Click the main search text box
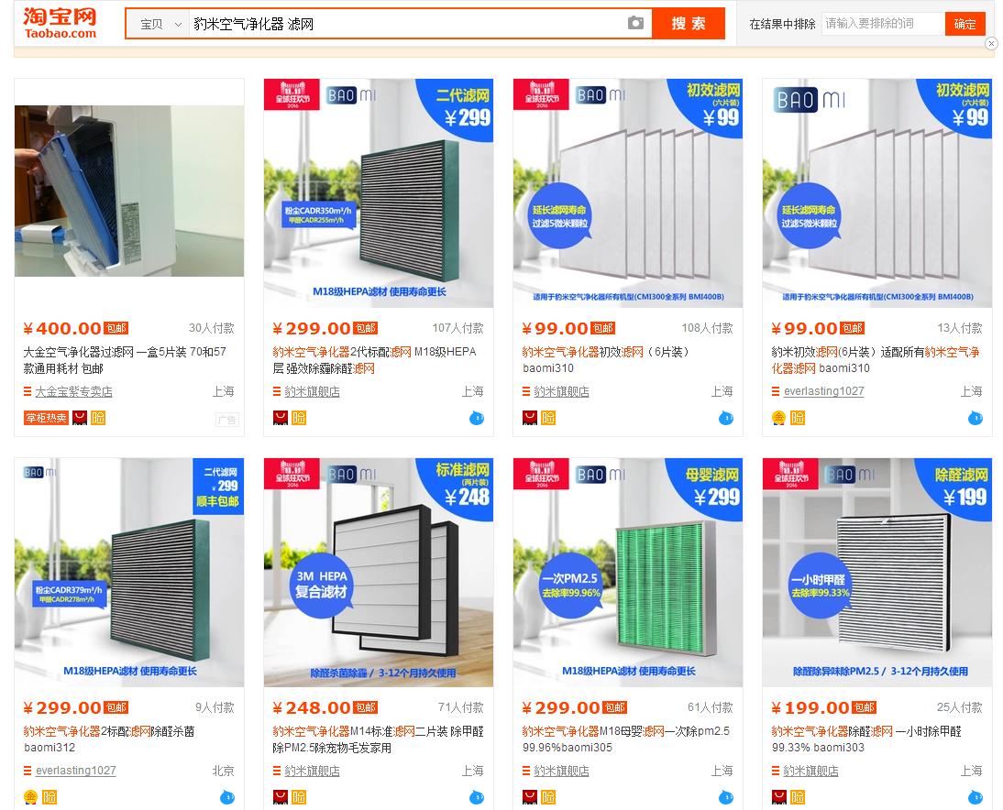 pyautogui.click(x=407, y=25)
